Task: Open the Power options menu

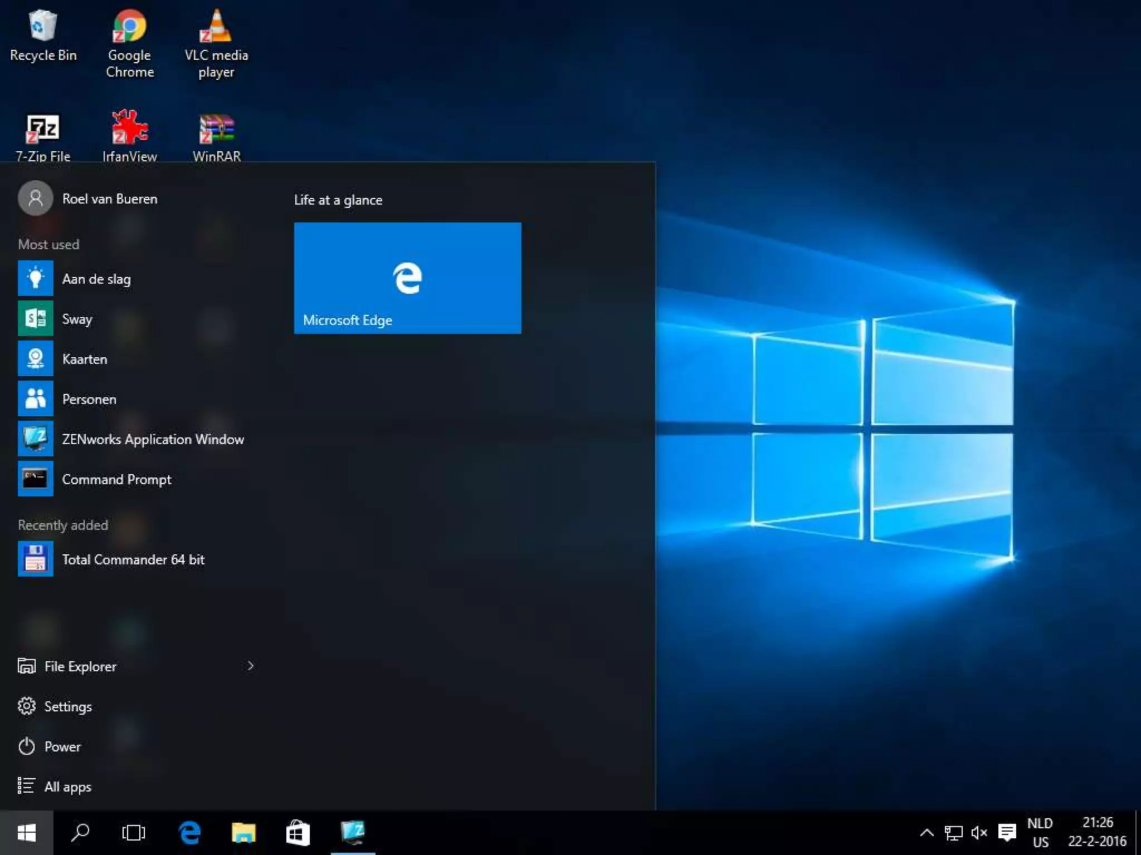Action: (50, 746)
